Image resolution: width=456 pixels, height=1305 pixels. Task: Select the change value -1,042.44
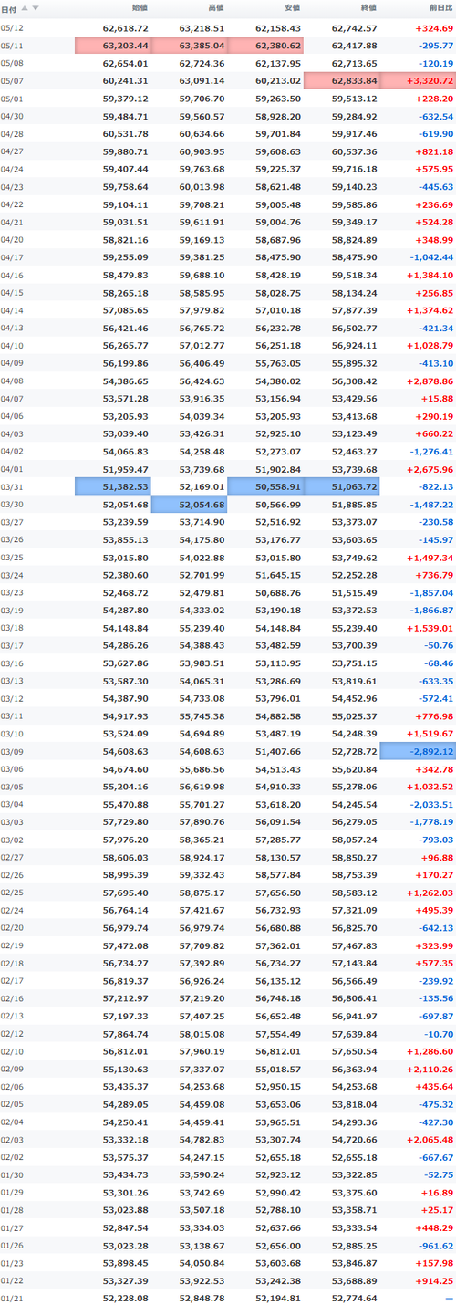tap(430, 256)
